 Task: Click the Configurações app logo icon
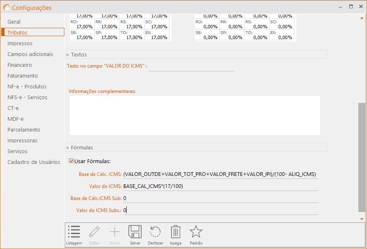point(6,7)
